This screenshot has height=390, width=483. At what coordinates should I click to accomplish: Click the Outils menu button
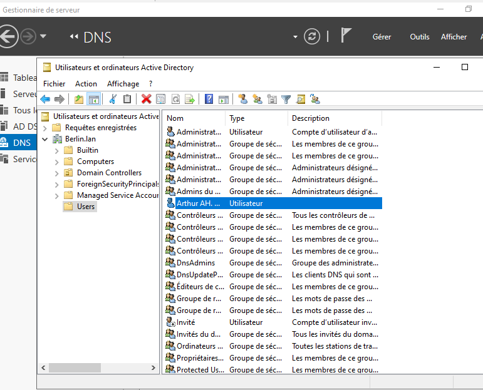pos(419,37)
